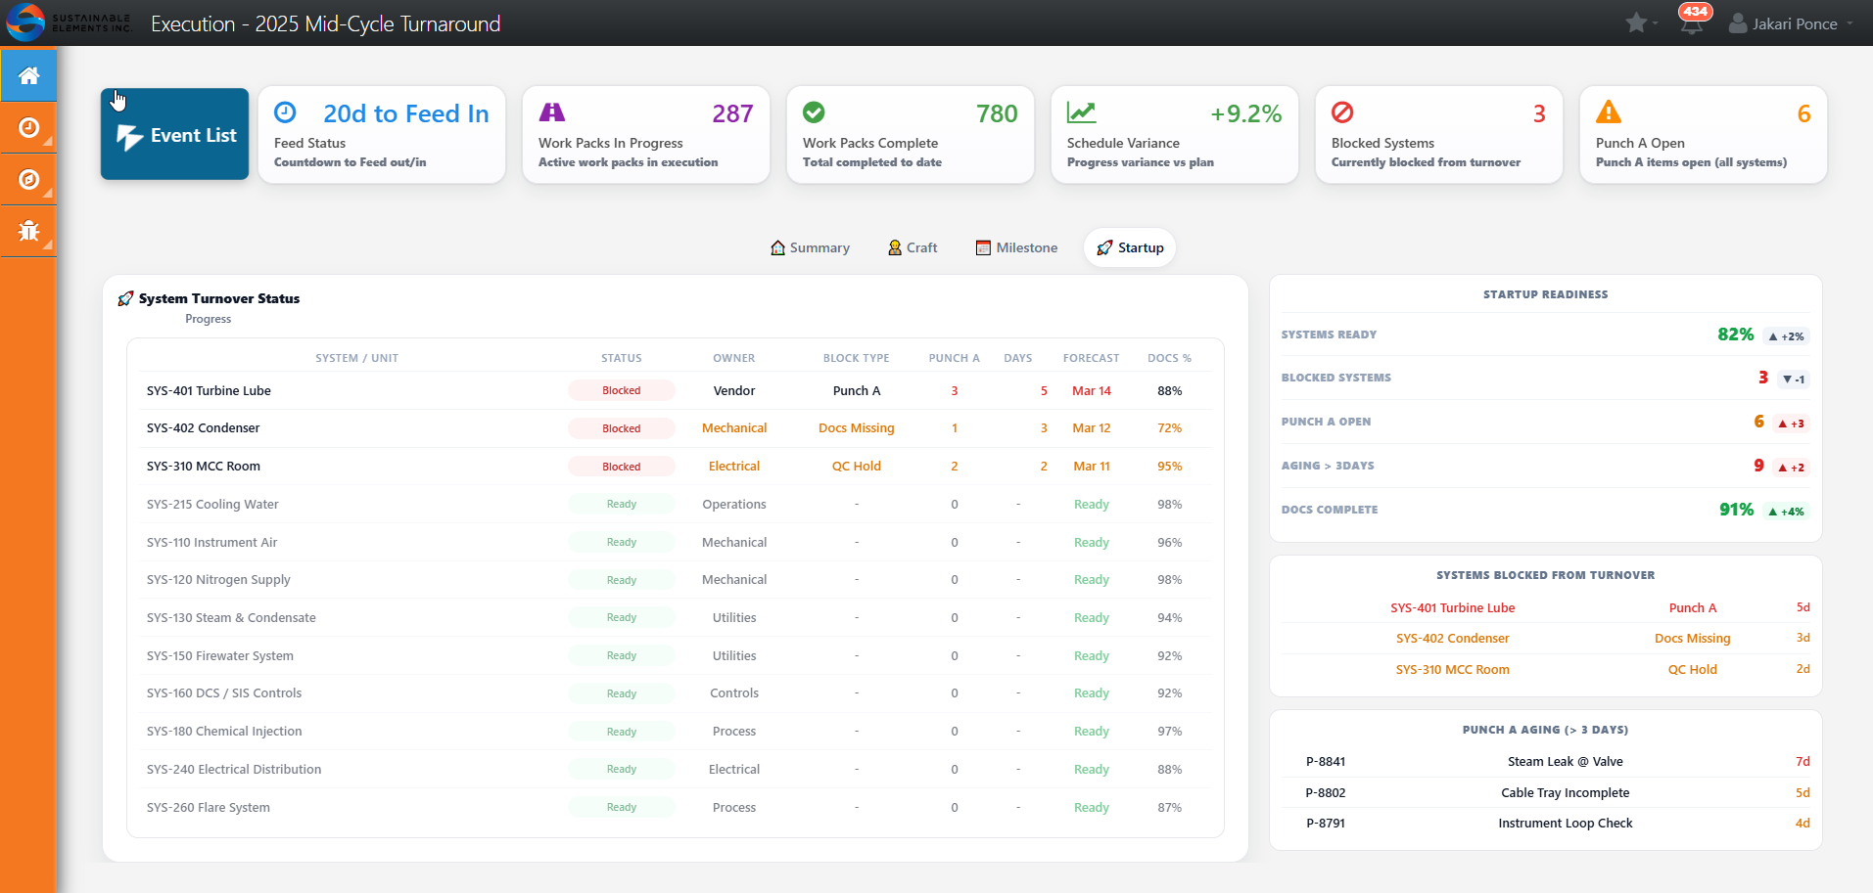Screen dimensions: 1873x893
Task: Click the Punch A Open warning icon
Action: pyautogui.click(x=1608, y=112)
